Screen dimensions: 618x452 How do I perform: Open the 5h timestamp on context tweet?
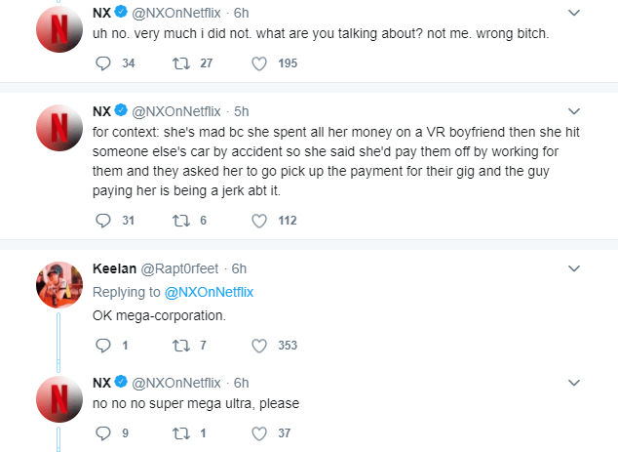click(243, 110)
